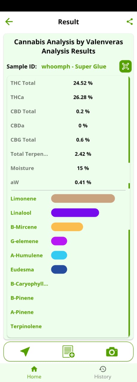Tap the navigation arrow send icon

(25, 352)
